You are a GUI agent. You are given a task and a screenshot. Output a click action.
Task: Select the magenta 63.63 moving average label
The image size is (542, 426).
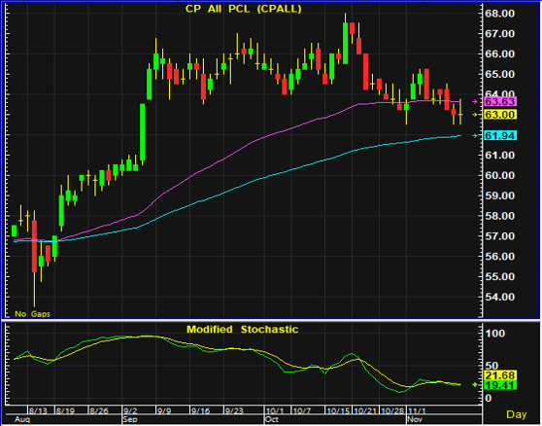[500, 101]
